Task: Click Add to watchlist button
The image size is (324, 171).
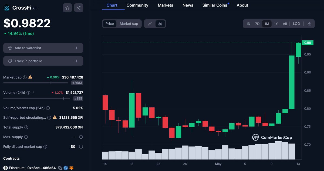Action: click(43, 48)
